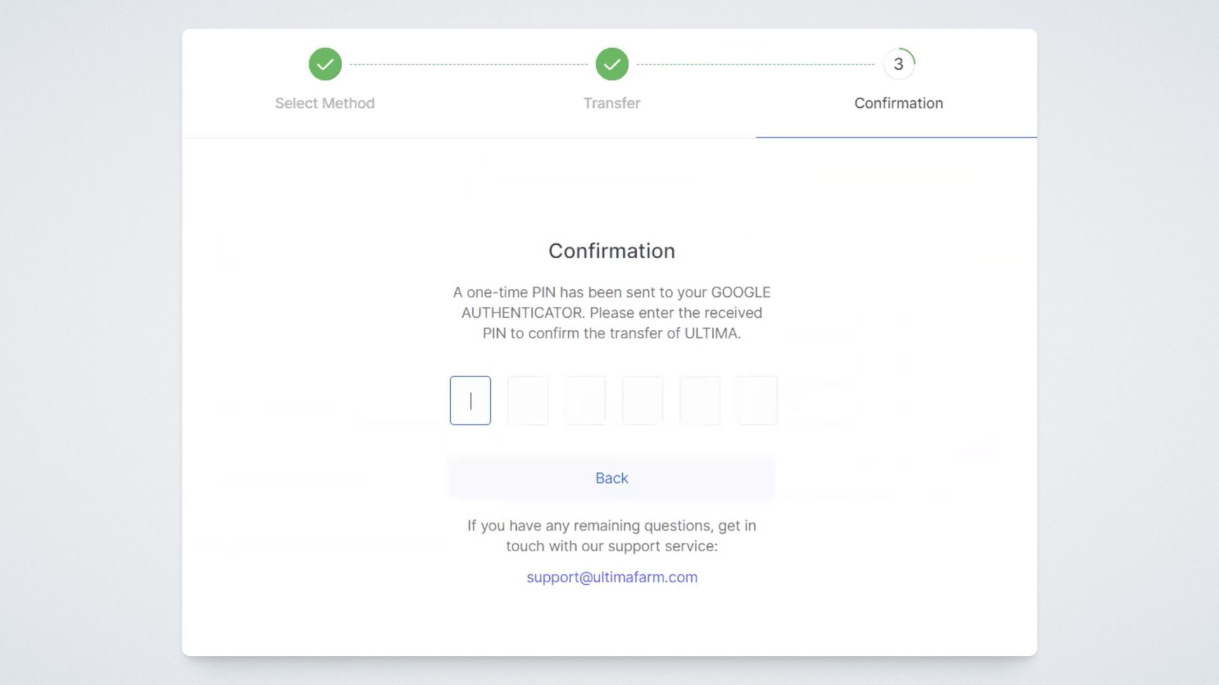Open the Transfer step label
Screen dimensions: 1219x685
pyautogui.click(x=612, y=103)
